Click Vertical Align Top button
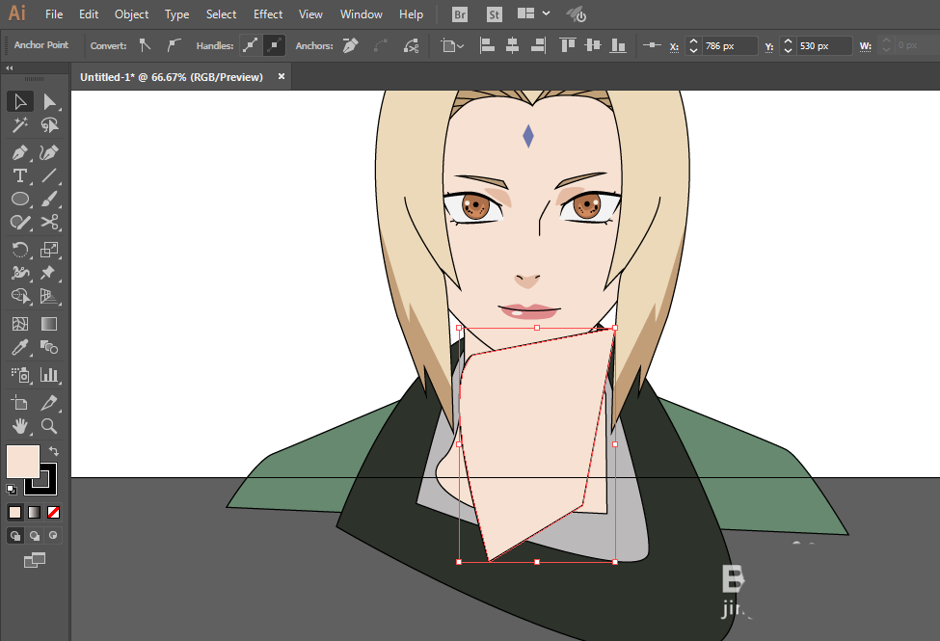 (567, 45)
